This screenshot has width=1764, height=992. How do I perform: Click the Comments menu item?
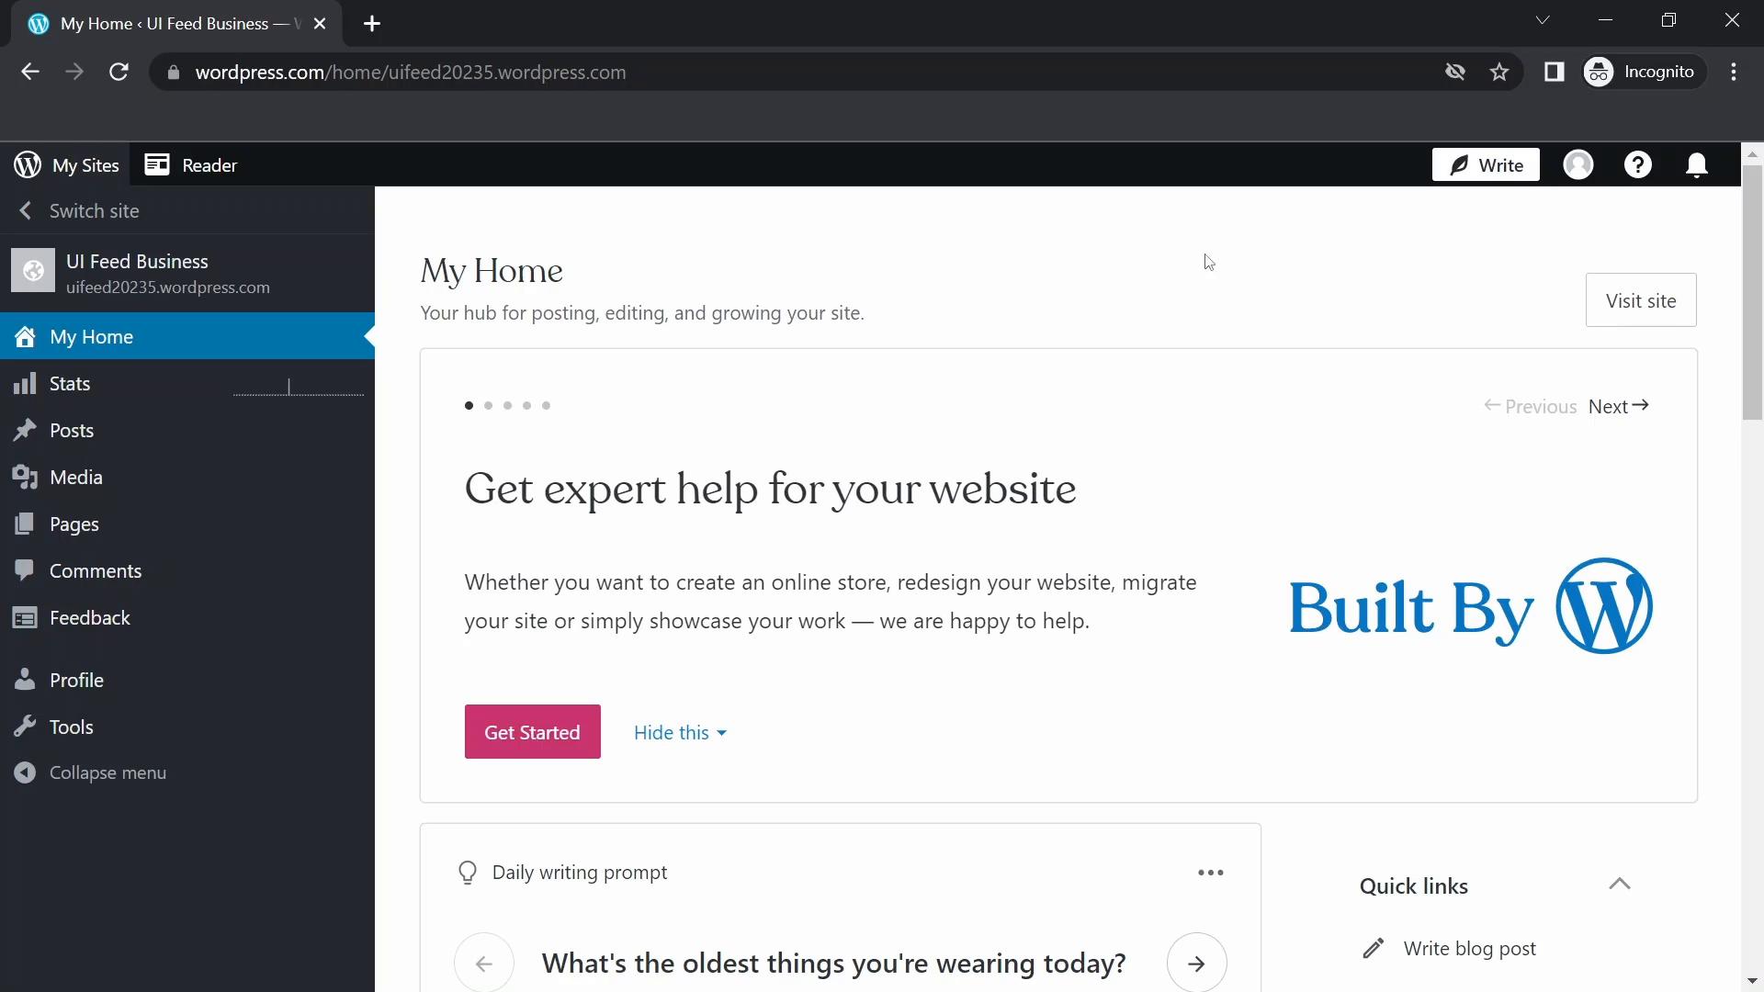coord(96,570)
